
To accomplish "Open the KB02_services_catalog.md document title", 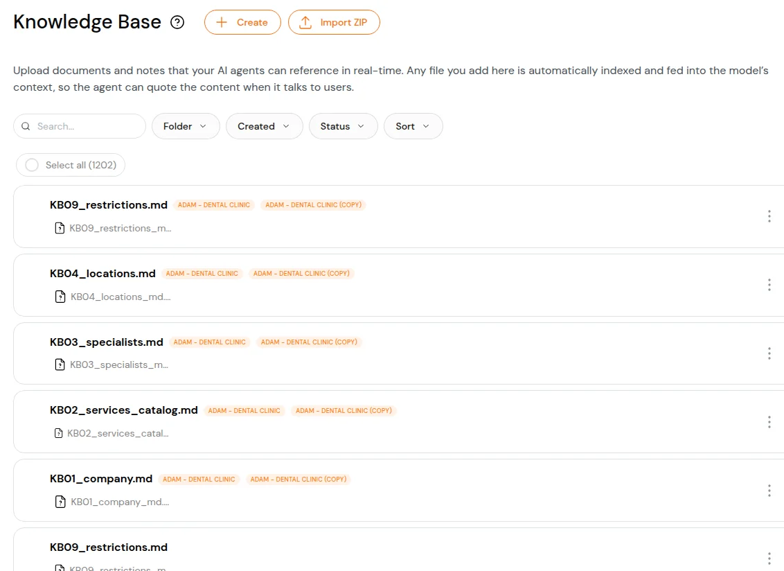I will (x=123, y=410).
